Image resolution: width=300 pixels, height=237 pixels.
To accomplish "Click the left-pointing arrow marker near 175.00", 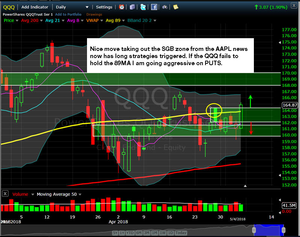I will coord(280,42).
